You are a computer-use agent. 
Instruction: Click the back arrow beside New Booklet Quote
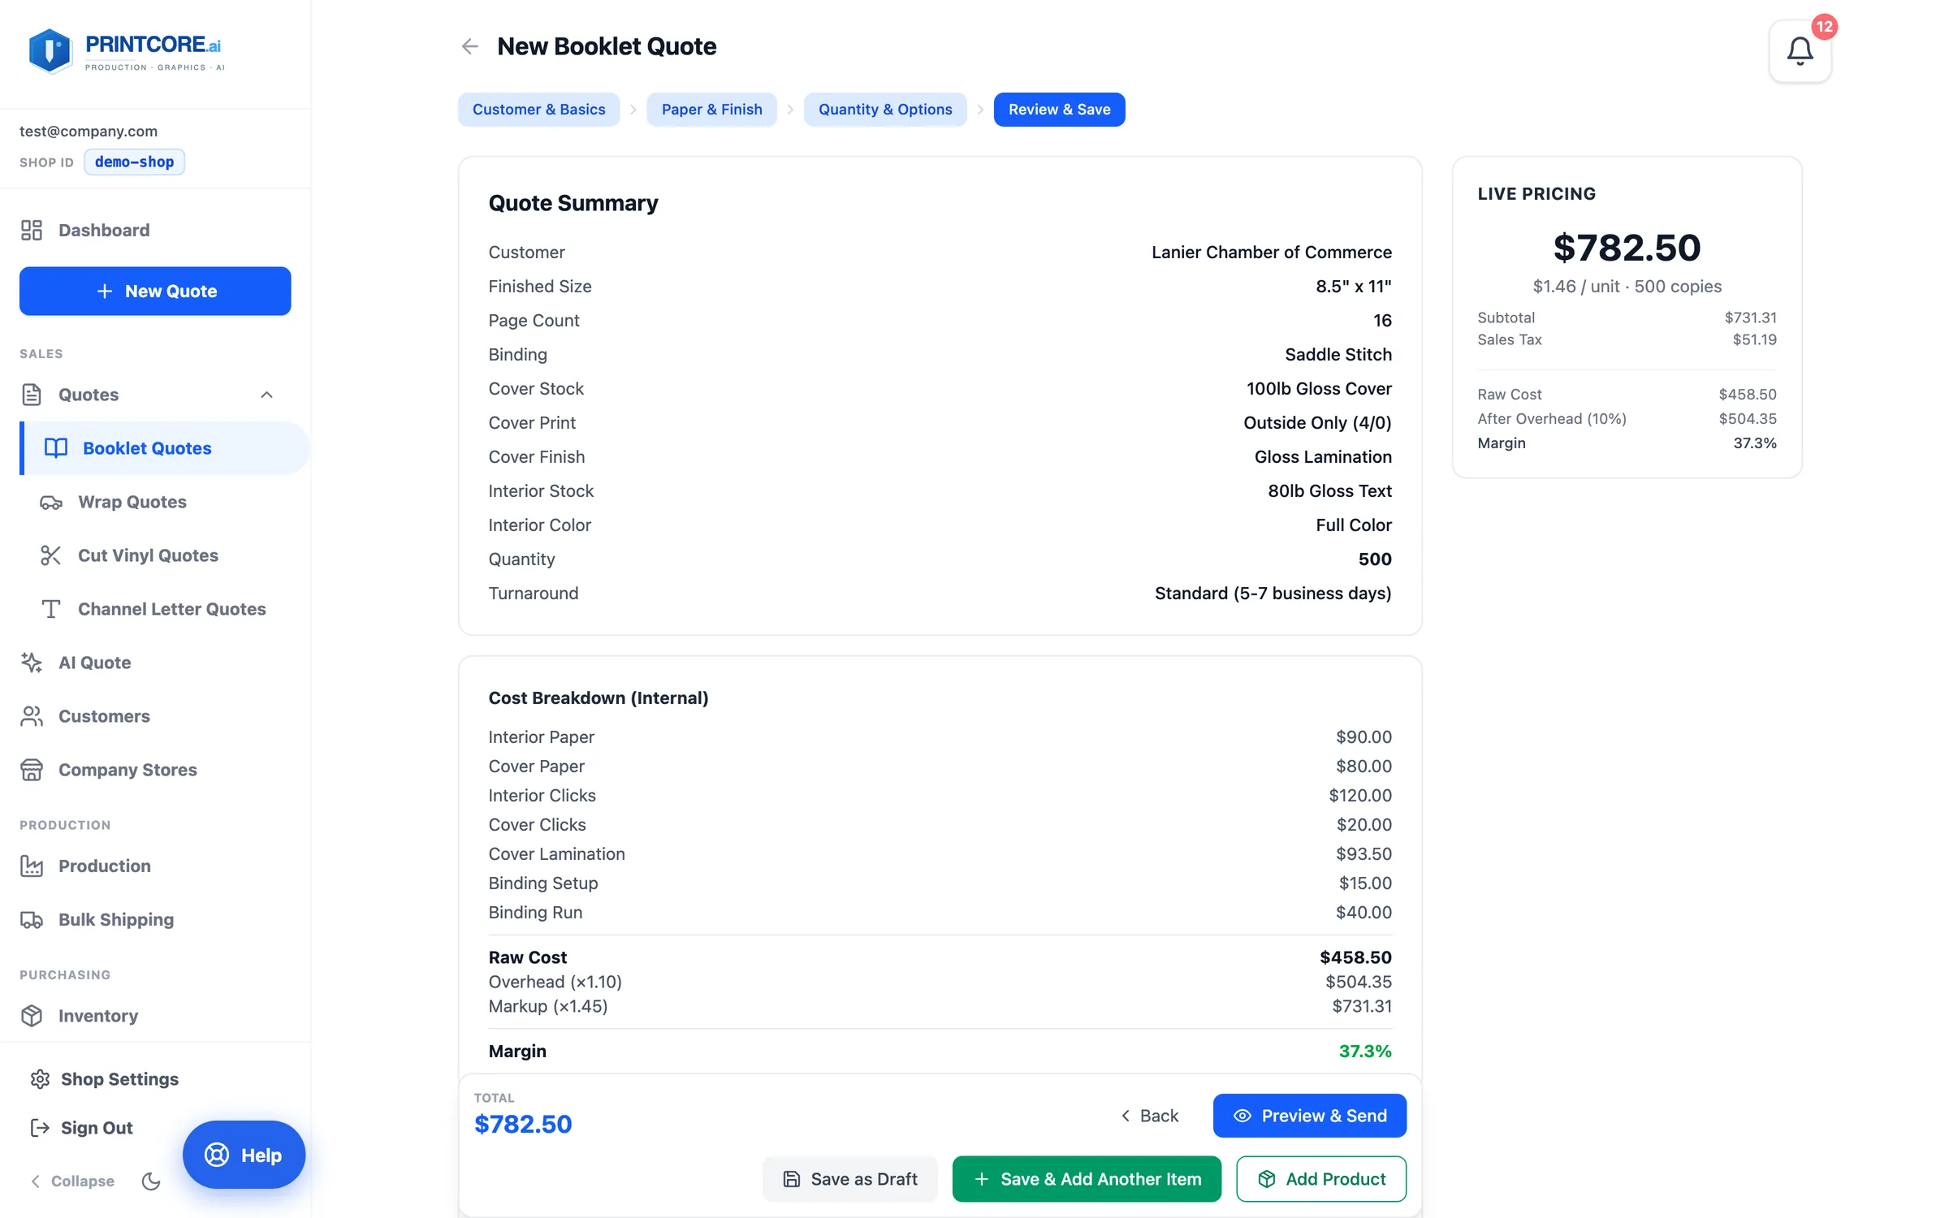pyautogui.click(x=469, y=46)
